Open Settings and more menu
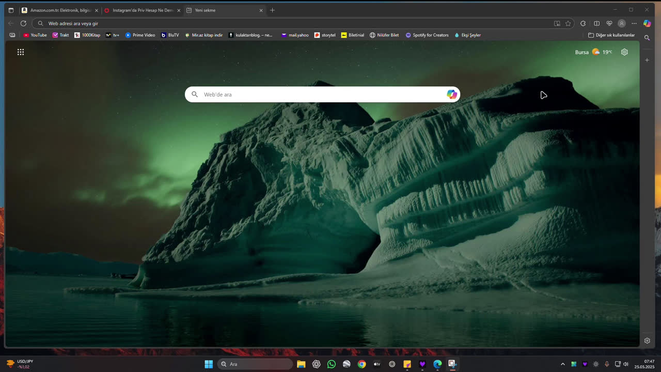 tap(634, 23)
